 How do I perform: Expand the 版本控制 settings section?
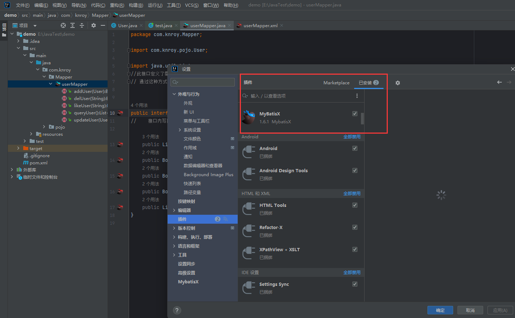pos(174,228)
